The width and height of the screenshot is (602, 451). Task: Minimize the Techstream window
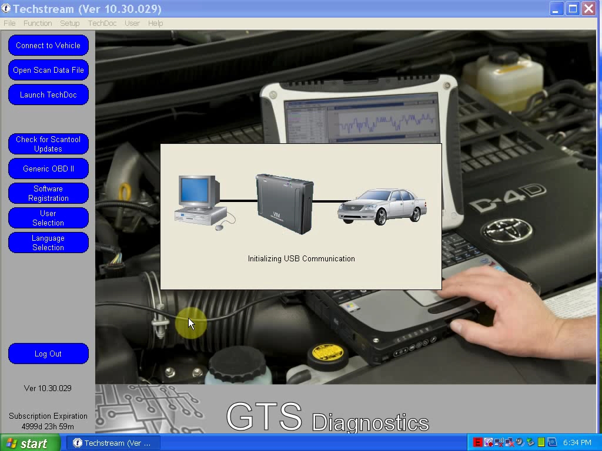tap(556, 8)
